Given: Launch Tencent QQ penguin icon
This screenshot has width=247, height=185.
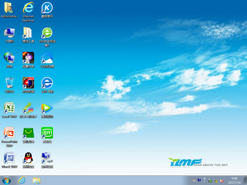Looking at the screenshot, I should (28, 158).
